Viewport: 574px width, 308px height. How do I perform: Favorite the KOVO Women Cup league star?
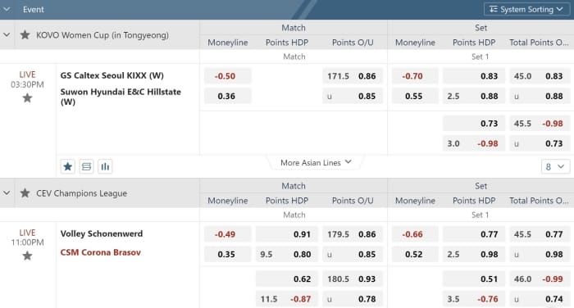click(25, 35)
